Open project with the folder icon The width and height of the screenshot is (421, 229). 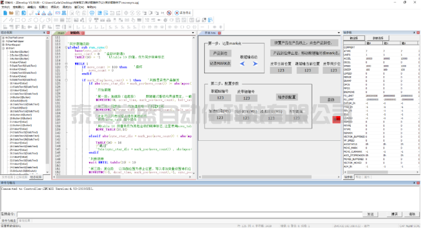[x=11, y=13]
